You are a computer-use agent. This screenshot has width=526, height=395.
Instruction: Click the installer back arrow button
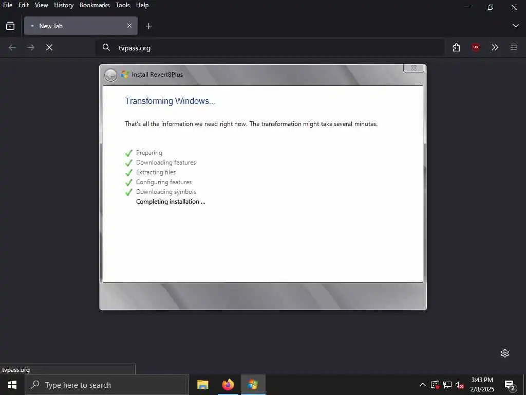(110, 75)
